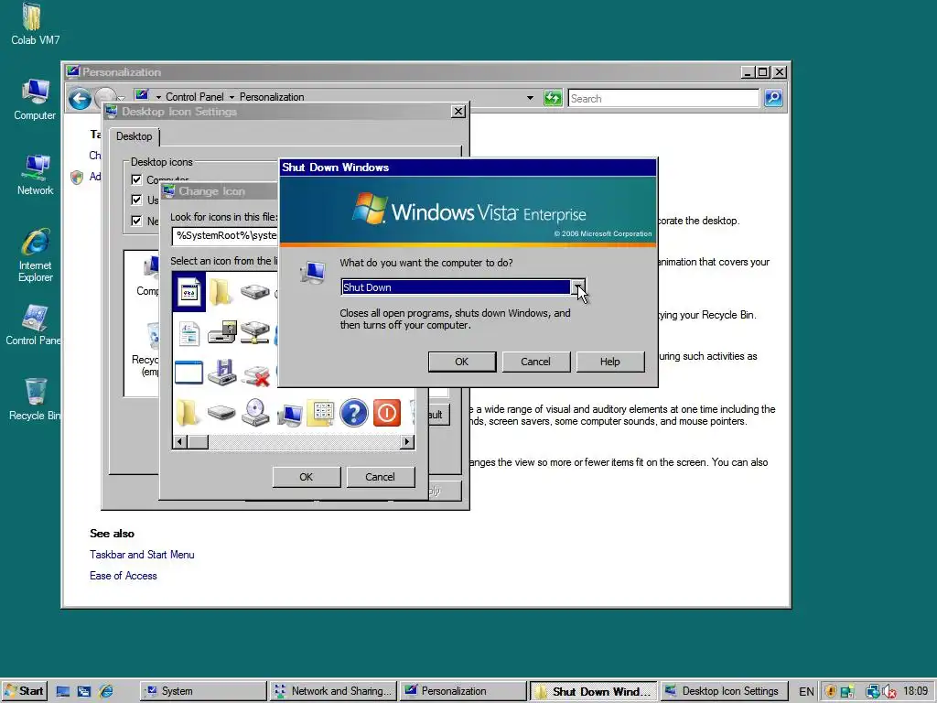The width and height of the screenshot is (937, 703).
Task: Open the Start menu
Action: point(25,691)
